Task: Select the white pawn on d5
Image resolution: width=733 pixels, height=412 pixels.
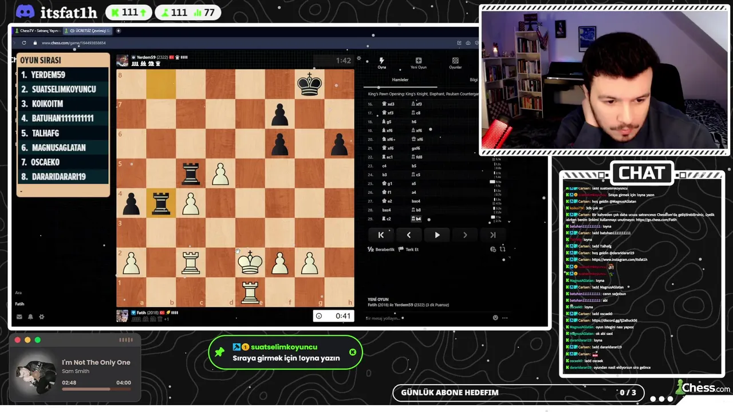Action: (220, 173)
